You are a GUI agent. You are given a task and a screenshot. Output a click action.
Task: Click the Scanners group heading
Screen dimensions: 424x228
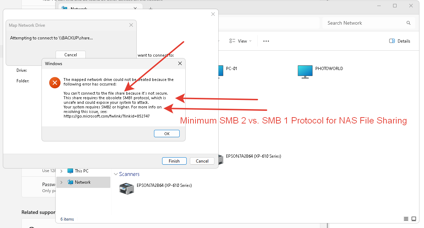[129, 174]
